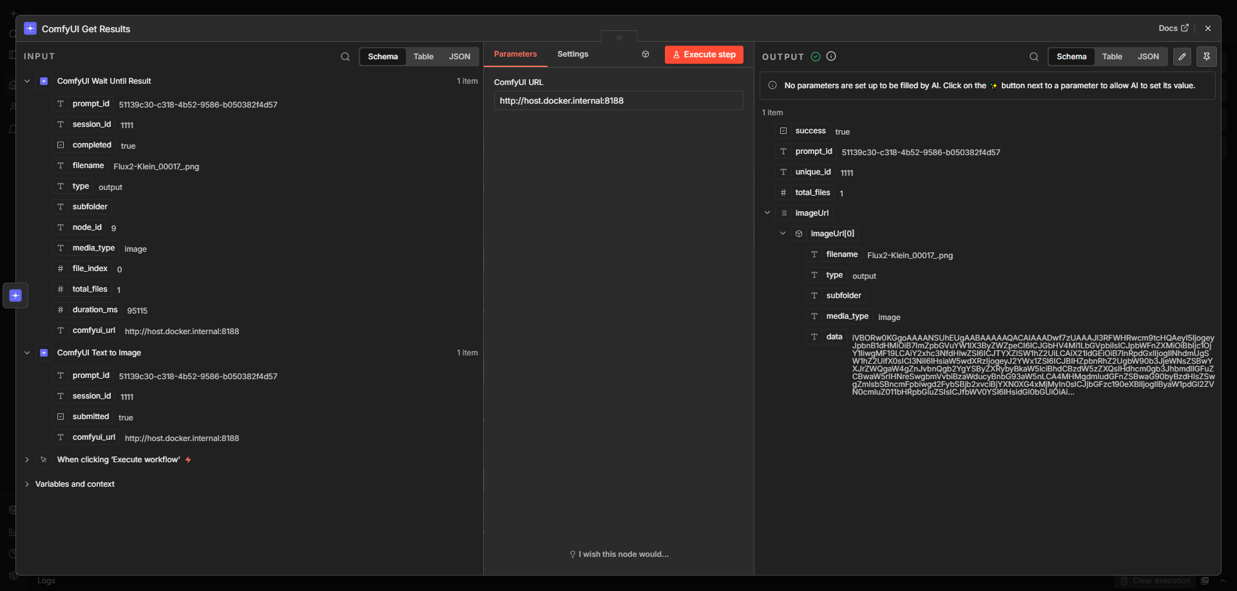Screen dimensions: 1237x591
Task: Open the Docs link
Action: coord(1173,28)
